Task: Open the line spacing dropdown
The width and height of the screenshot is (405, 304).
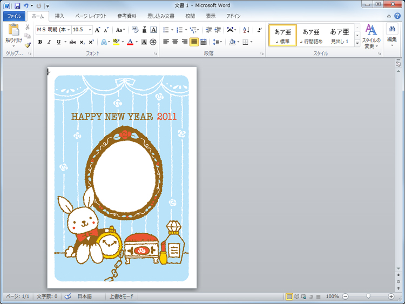Action: click(x=218, y=42)
